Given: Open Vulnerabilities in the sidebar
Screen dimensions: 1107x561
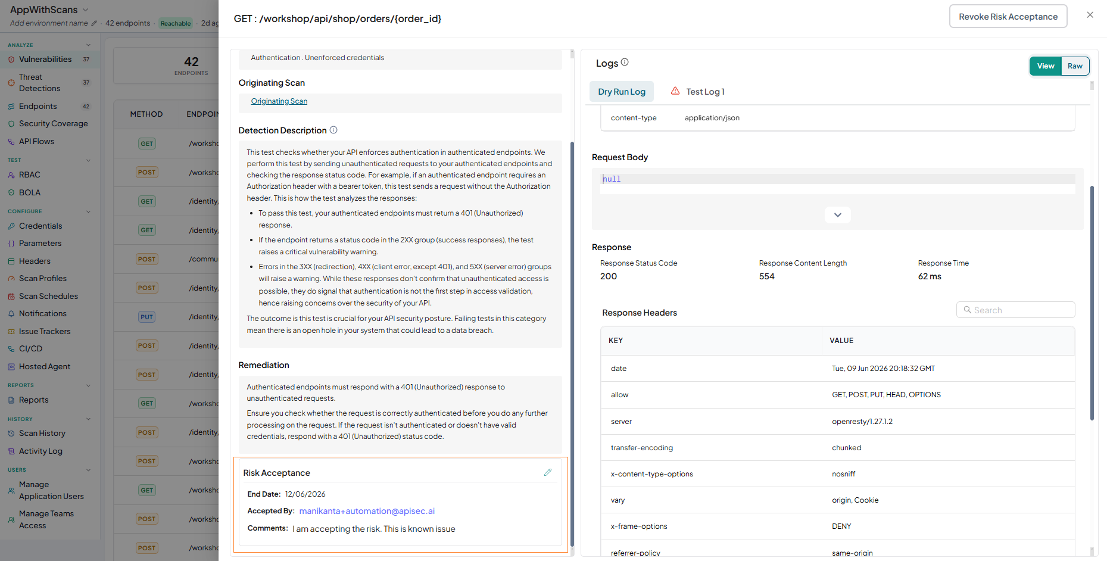Looking at the screenshot, I should tap(45, 59).
